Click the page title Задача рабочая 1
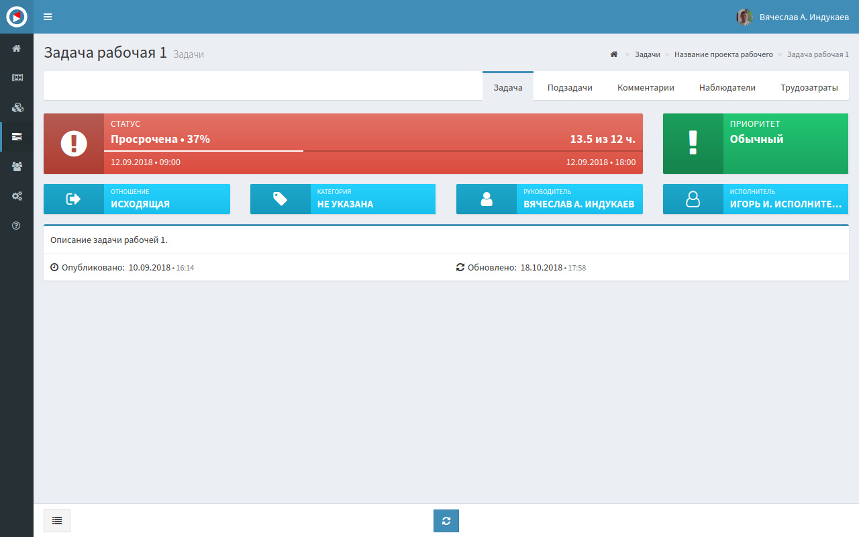Screen dimensions: 859x537 [x=105, y=53]
